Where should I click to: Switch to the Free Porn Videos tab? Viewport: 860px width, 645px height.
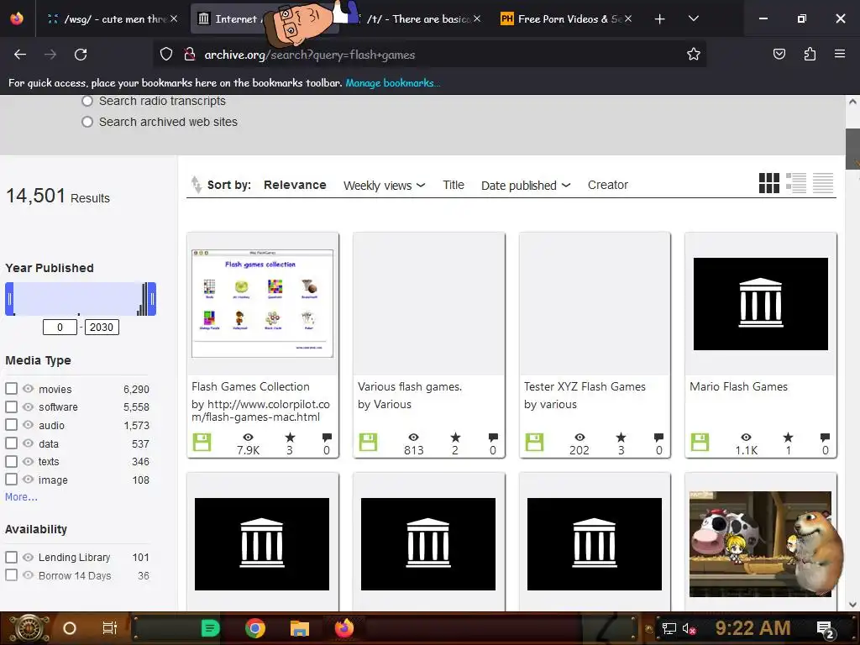[x=567, y=18]
